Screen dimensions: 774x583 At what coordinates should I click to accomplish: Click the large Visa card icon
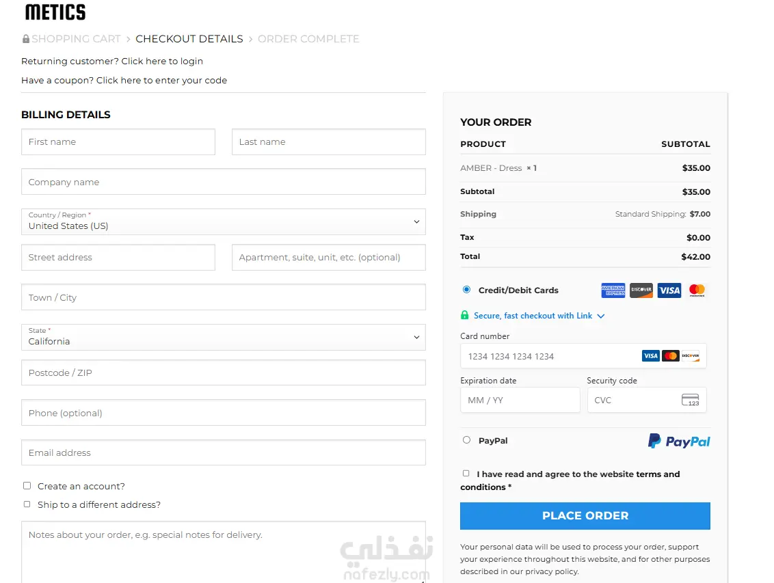(x=669, y=290)
